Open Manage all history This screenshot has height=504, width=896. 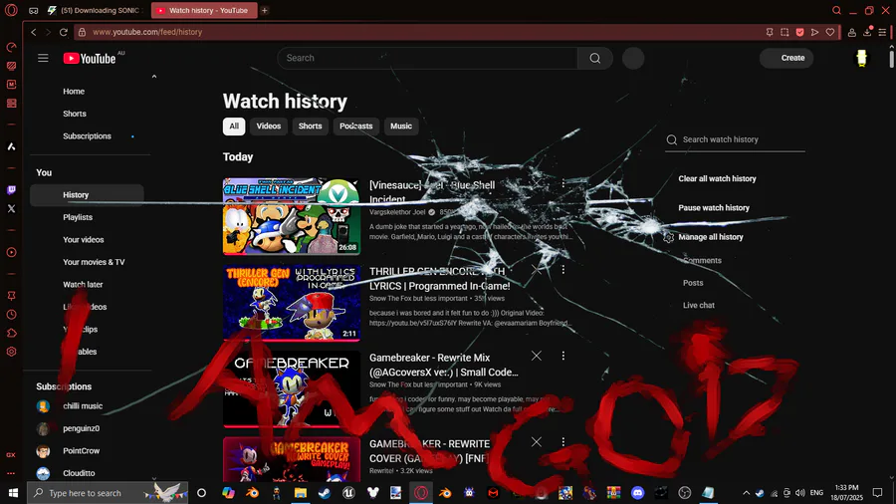click(x=710, y=237)
